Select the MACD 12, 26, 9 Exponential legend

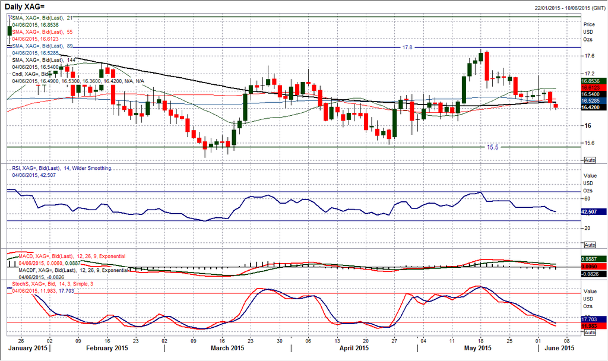(72, 256)
